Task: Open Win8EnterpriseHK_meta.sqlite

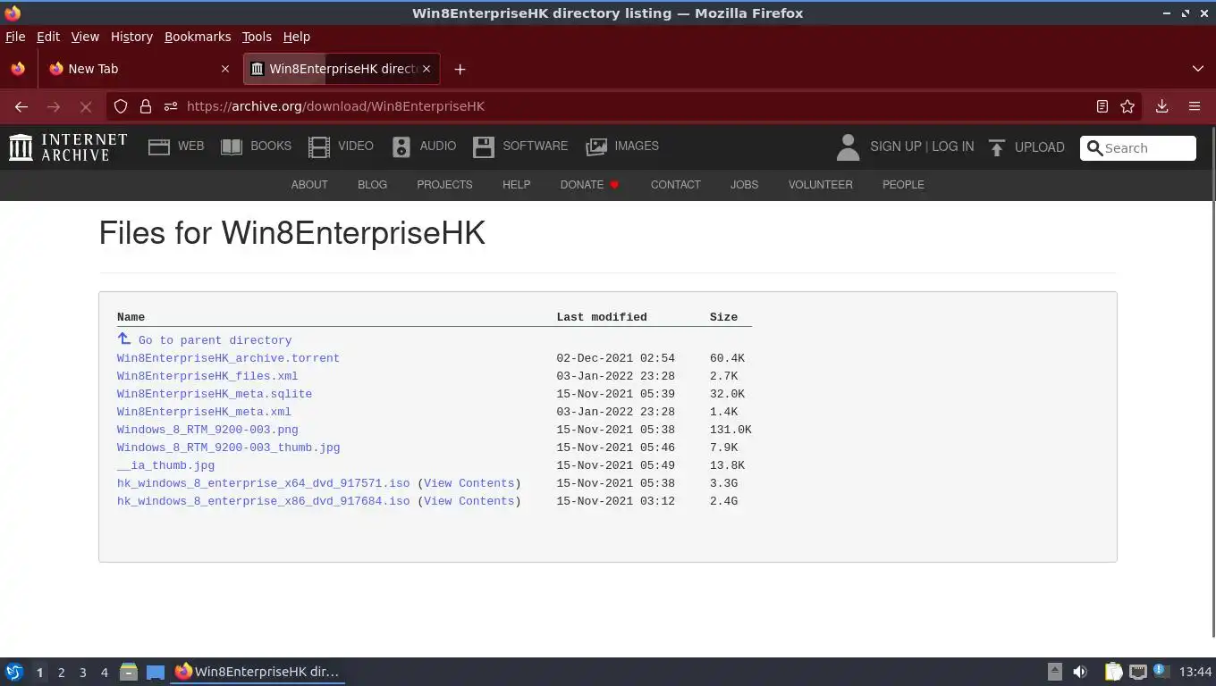Action: coord(215,394)
